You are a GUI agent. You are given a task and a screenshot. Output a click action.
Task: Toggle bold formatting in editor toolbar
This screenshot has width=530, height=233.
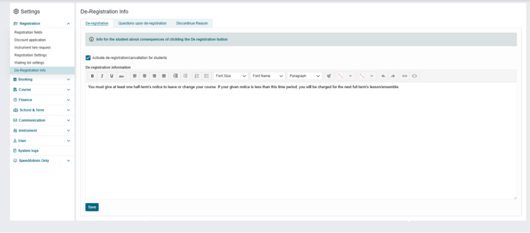tap(92, 76)
